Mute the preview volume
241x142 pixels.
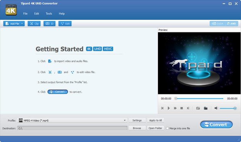pos(216,108)
